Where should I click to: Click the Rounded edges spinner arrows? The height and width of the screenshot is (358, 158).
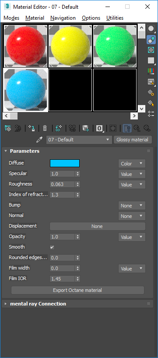(x=78, y=258)
